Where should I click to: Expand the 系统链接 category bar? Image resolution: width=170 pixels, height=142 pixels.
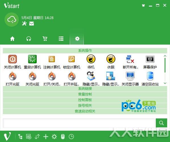tap(85, 89)
